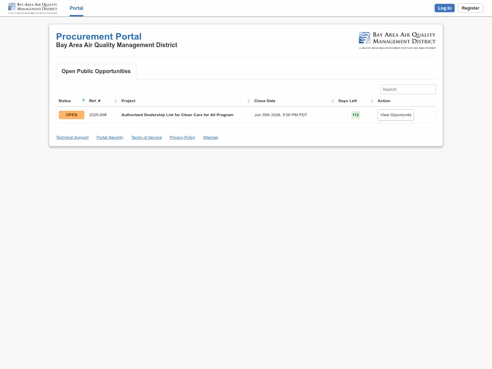Viewport: 492px width, 369px height.
Task: Sort by Days Left column header
Action: [347, 101]
